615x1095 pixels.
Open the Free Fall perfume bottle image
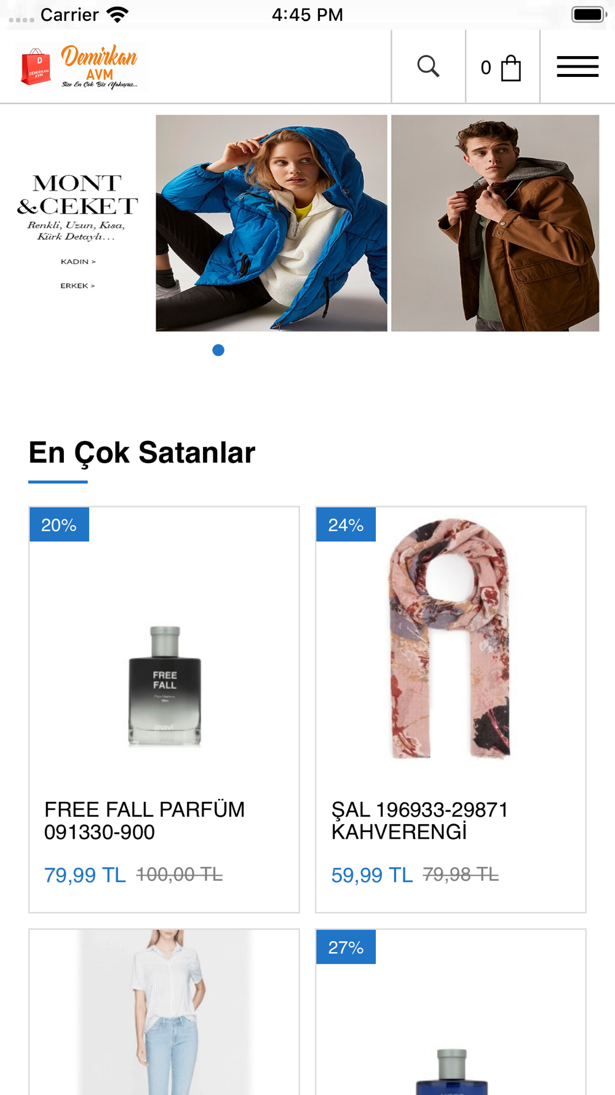tap(165, 686)
